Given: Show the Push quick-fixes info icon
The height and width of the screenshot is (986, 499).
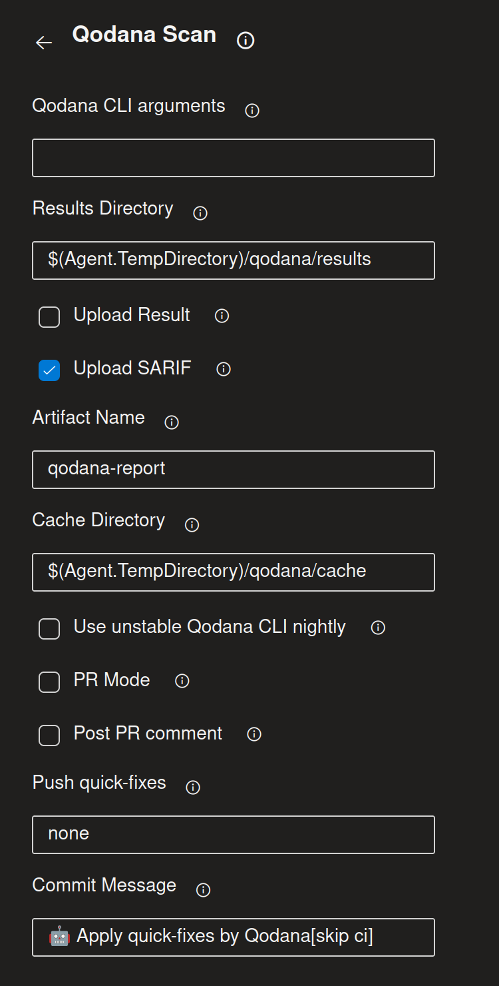Looking at the screenshot, I should point(192,787).
